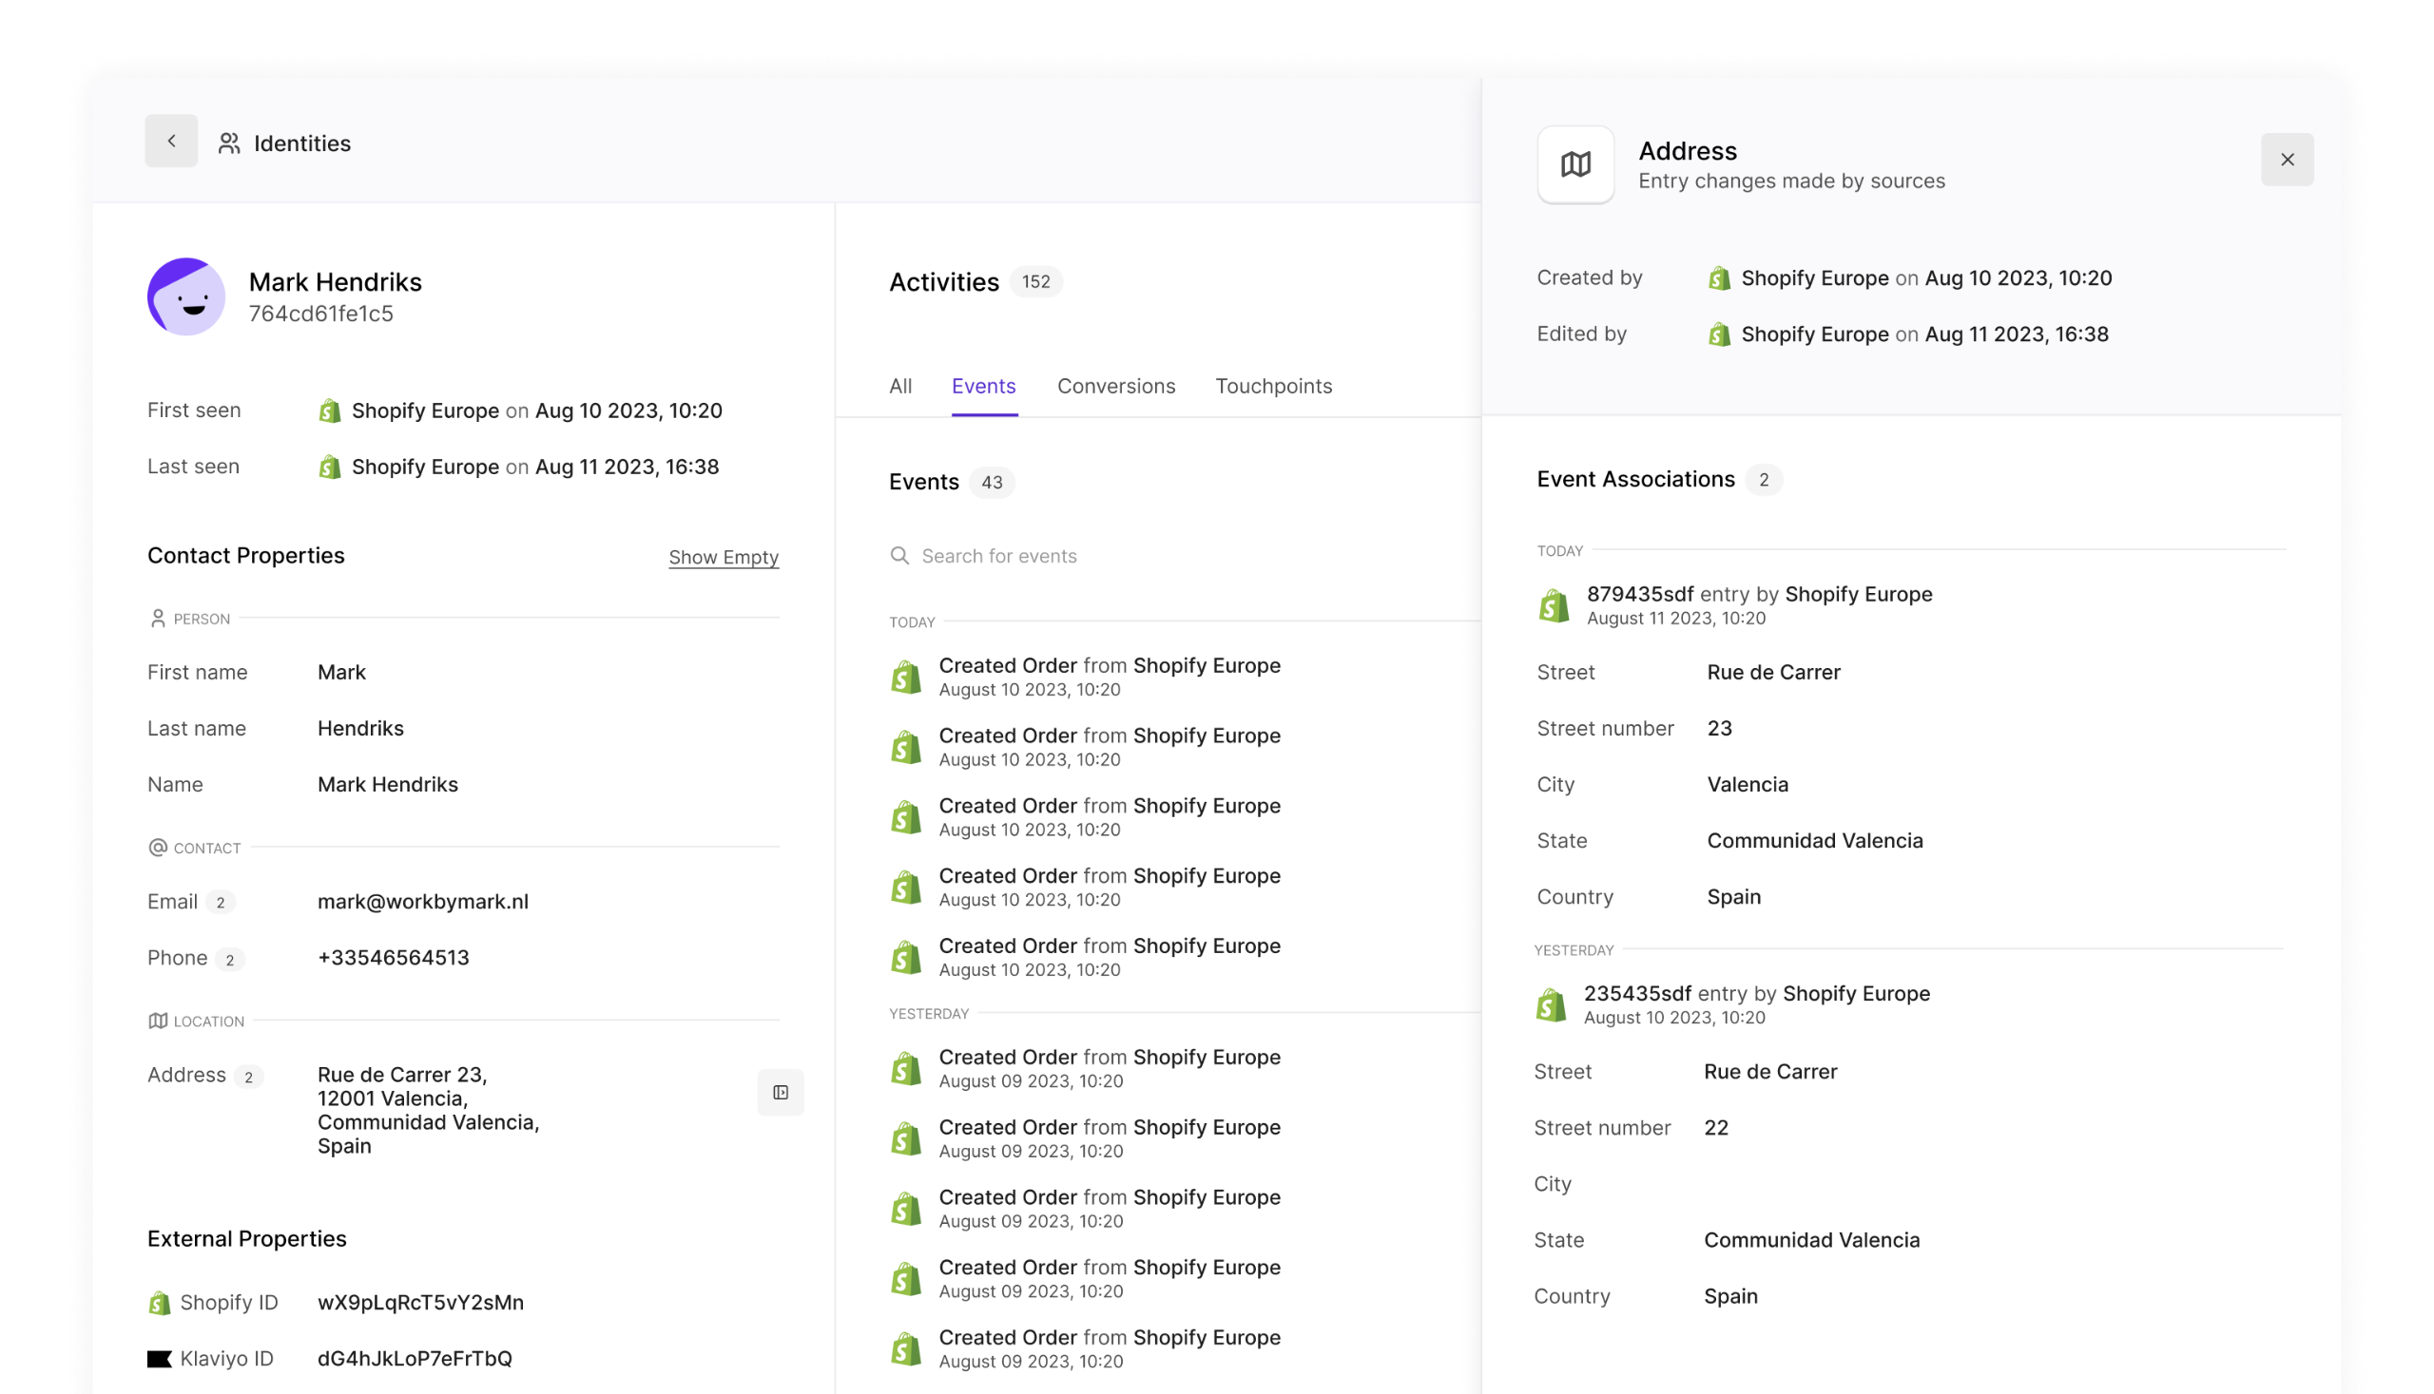
Task: Click the search magnifier icon for events
Action: coord(898,556)
